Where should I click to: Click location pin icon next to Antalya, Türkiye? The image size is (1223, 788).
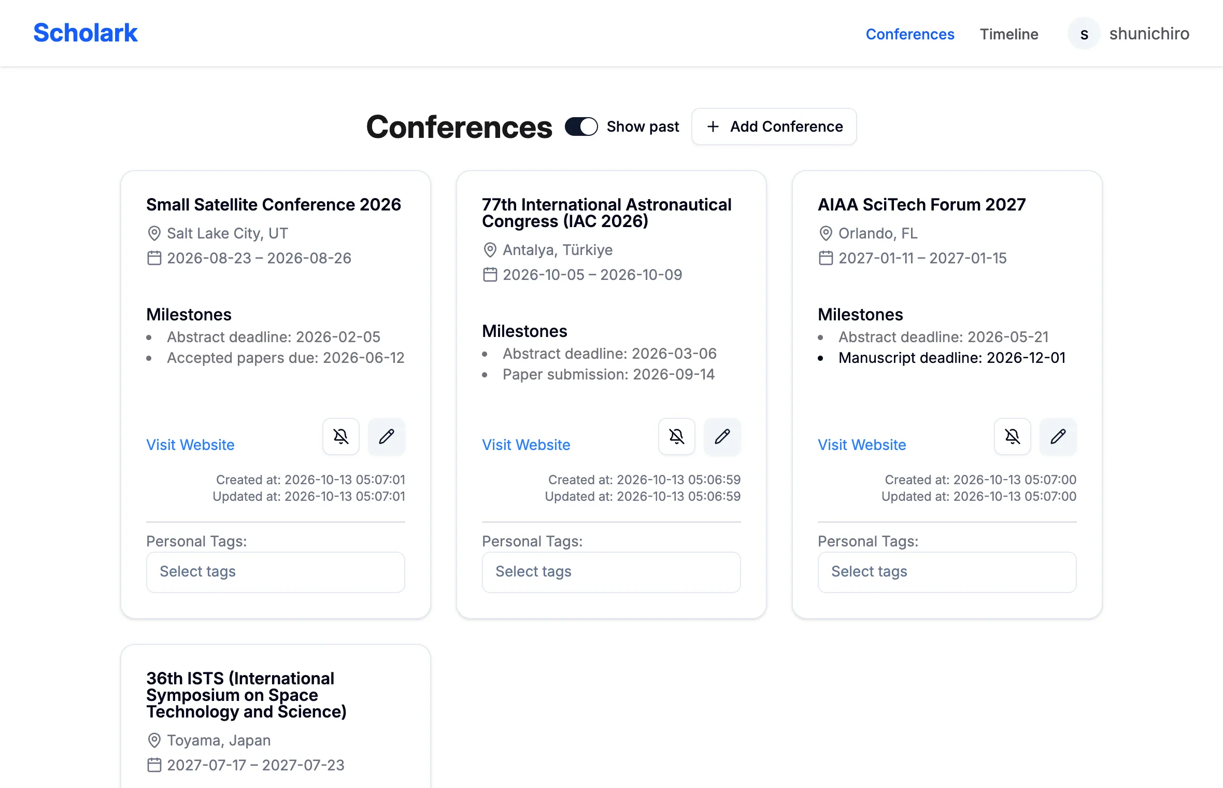click(x=490, y=250)
